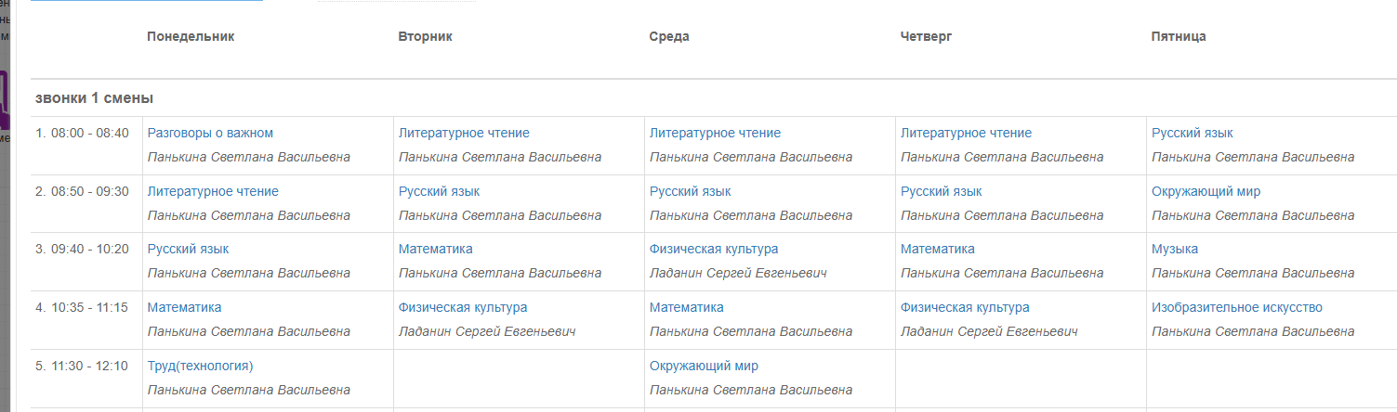Open Tuesday's fourth lesson "Физическая культура"

click(x=463, y=307)
